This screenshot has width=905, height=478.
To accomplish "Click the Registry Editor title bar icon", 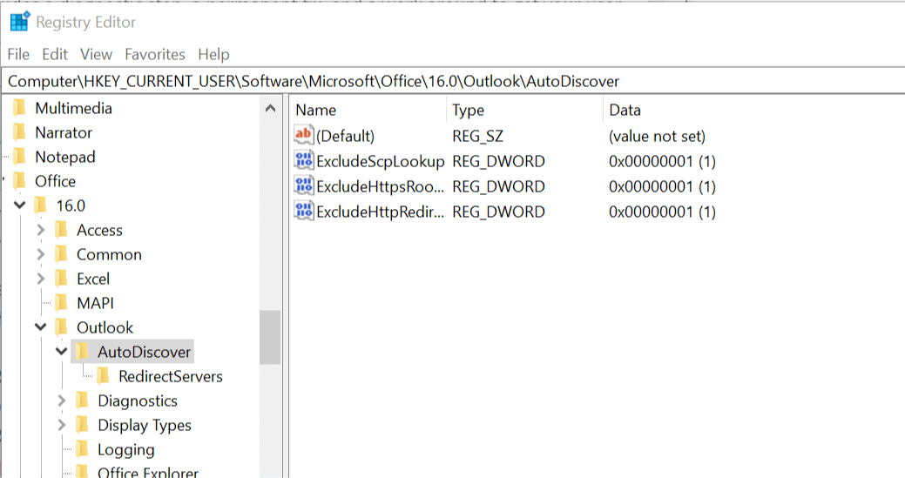I will [20, 22].
